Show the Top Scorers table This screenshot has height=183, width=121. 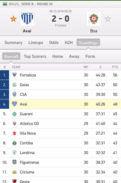[35, 56]
